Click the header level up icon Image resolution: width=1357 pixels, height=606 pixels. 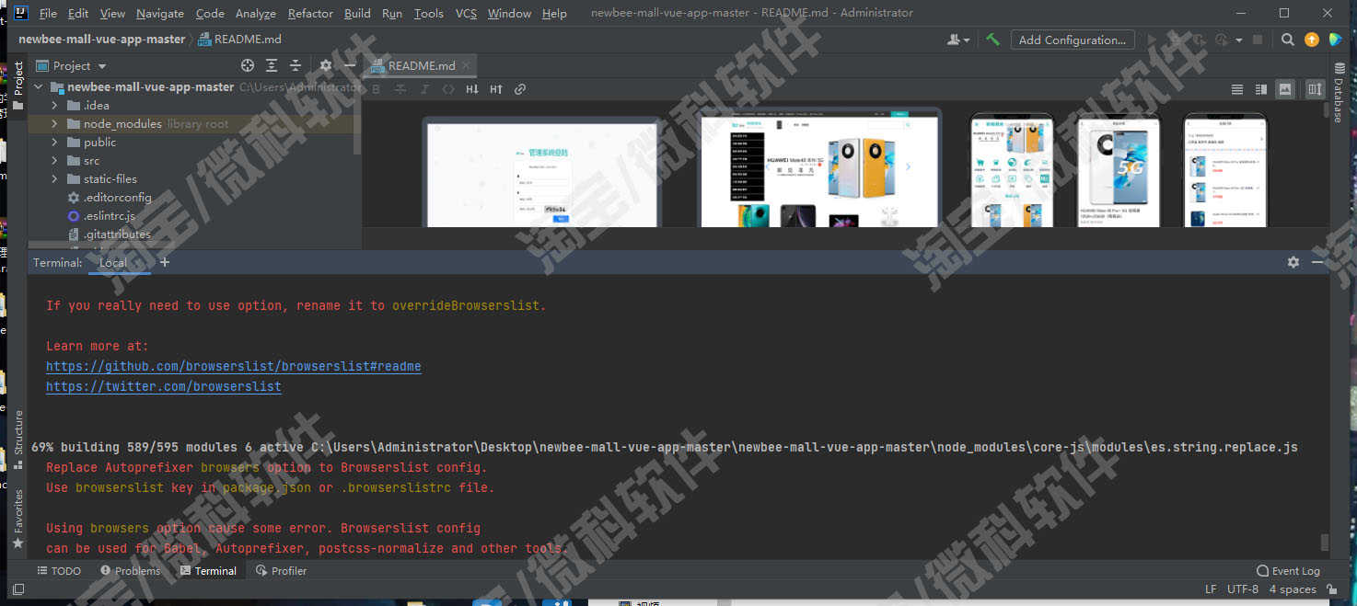click(496, 89)
